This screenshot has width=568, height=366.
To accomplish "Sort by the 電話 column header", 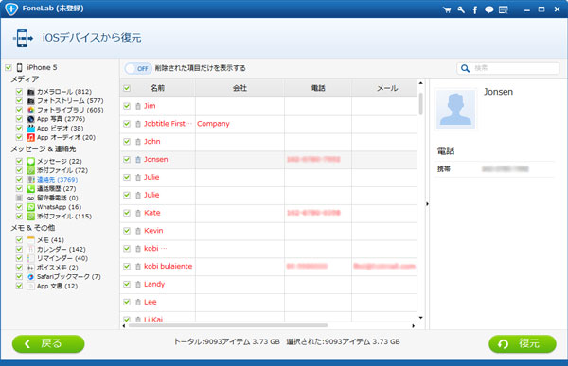I will (318, 88).
